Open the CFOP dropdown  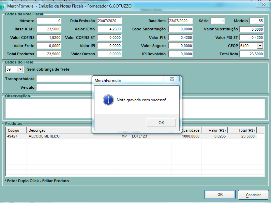(x=260, y=46)
